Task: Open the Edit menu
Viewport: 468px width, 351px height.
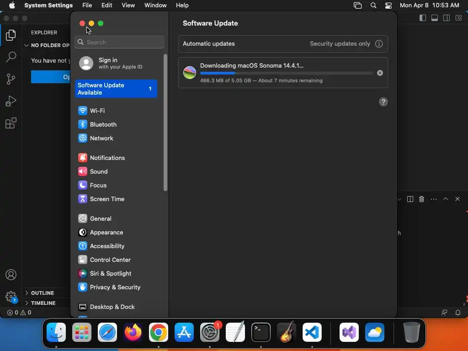Action: point(106,5)
